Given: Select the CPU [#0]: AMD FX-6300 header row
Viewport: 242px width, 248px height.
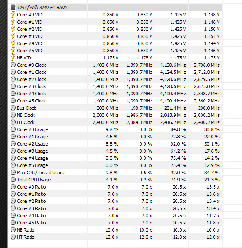Looking at the screenshot, I should (115, 8).
